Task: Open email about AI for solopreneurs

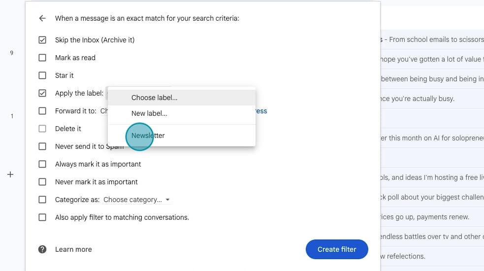Action: (x=431, y=138)
